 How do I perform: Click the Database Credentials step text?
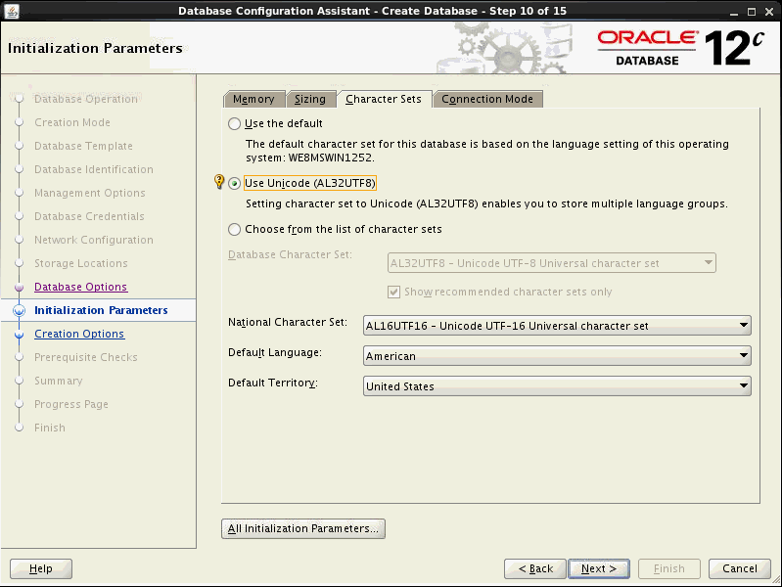tap(89, 216)
